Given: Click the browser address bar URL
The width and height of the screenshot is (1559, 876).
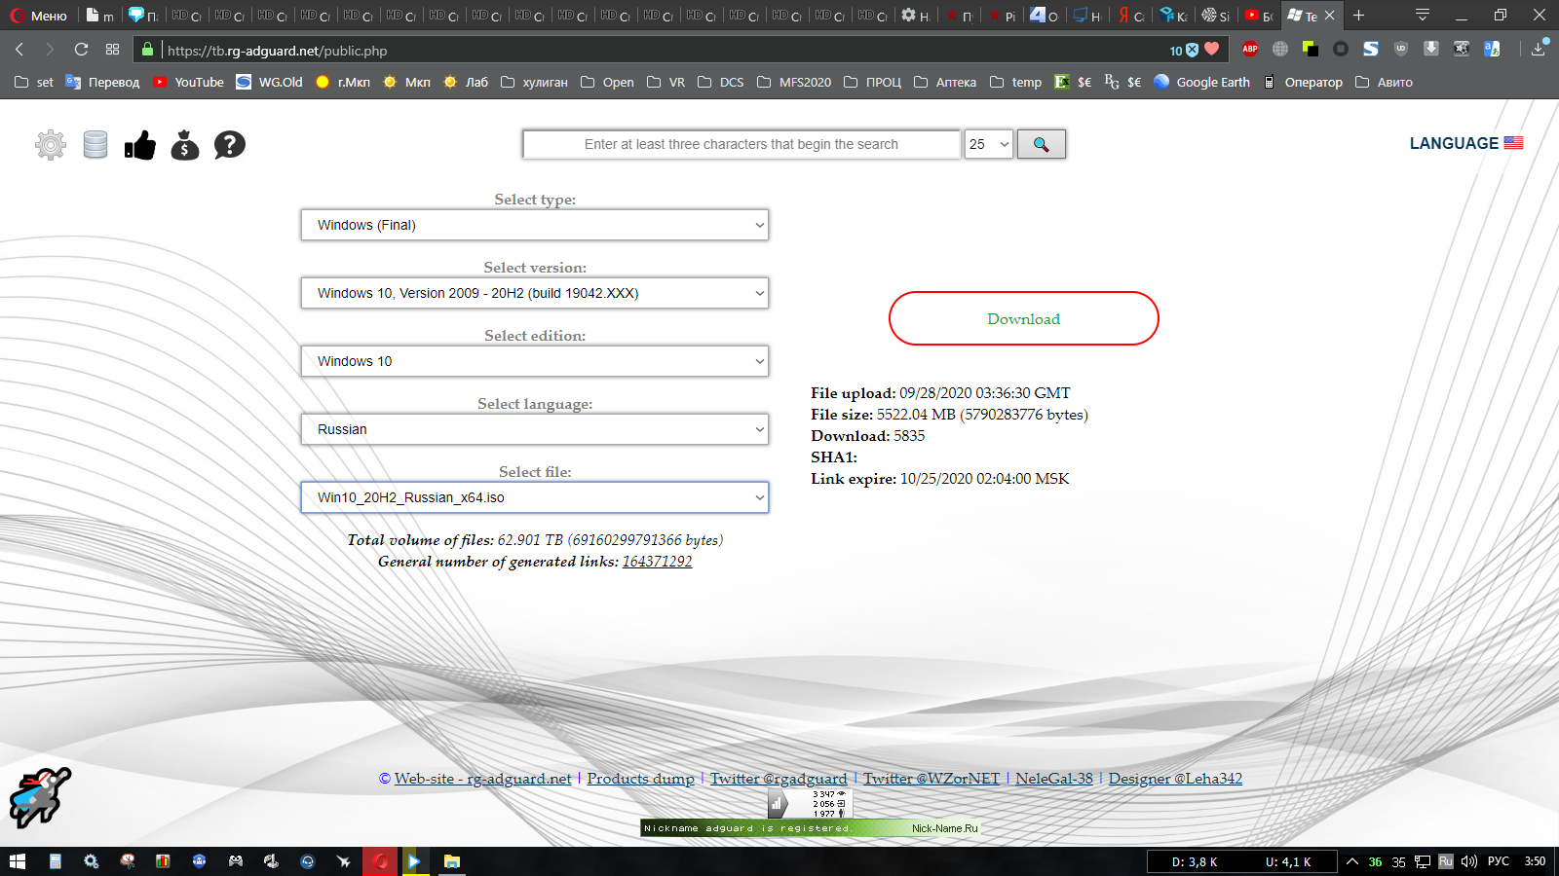Looking at the screenshot, I should tap(277, 51).
